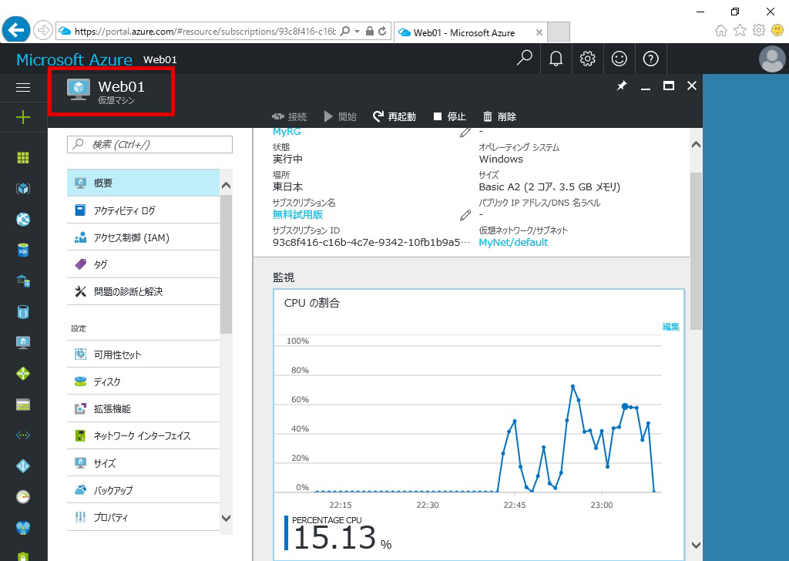The height and width of the screenshot is (561, 789).
Task: Pin the Web01 blade to dashboard
Action: click(x=622, y=86)
